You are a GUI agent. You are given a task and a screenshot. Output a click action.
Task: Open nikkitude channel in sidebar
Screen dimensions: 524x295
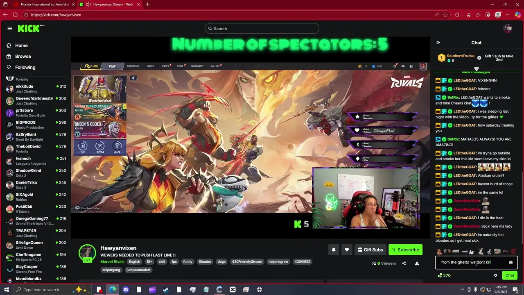[36, 88]
